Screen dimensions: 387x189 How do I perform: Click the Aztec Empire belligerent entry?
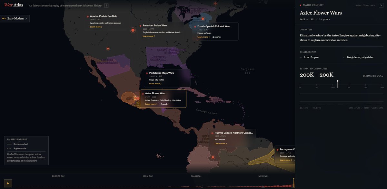click(x=311, y=57)
